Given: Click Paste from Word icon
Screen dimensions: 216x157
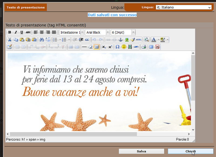Looking at the screenshot, I should (x=34, y=40).
